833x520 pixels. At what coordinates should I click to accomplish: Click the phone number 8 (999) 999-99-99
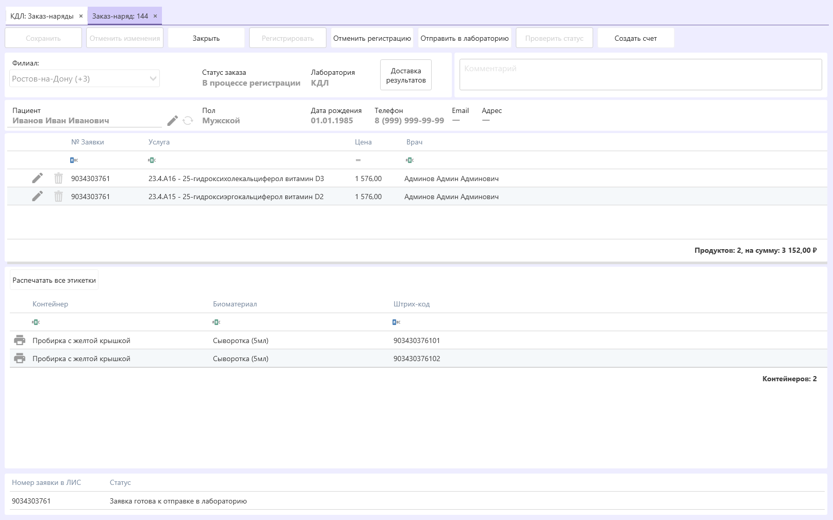[x=409, y=121]
